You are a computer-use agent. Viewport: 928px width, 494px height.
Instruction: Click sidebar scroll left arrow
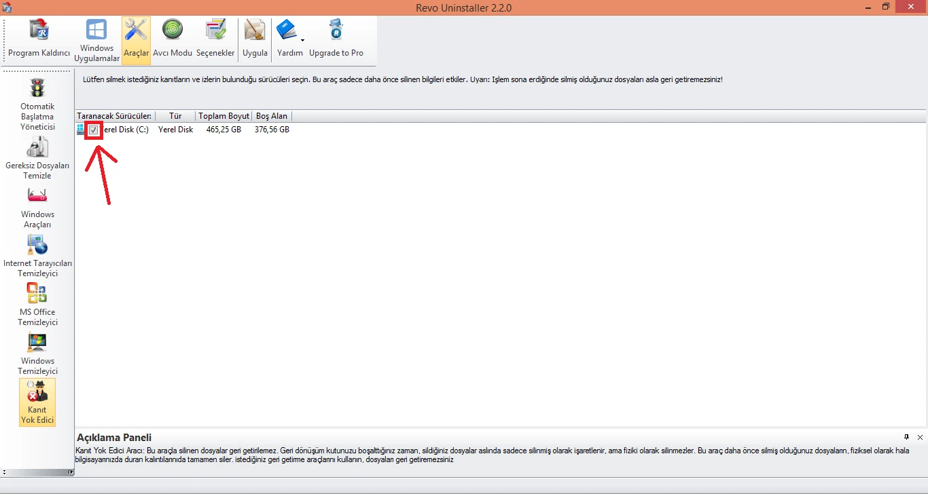(x=4, y=472)
